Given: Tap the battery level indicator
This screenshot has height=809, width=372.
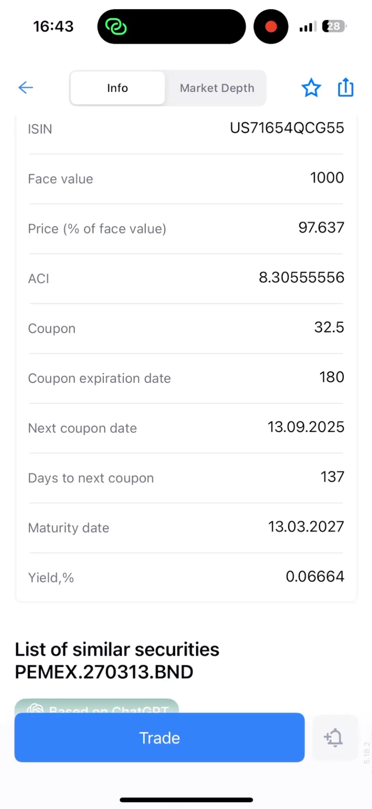Looking at the screenshot, I should point(334,26).
